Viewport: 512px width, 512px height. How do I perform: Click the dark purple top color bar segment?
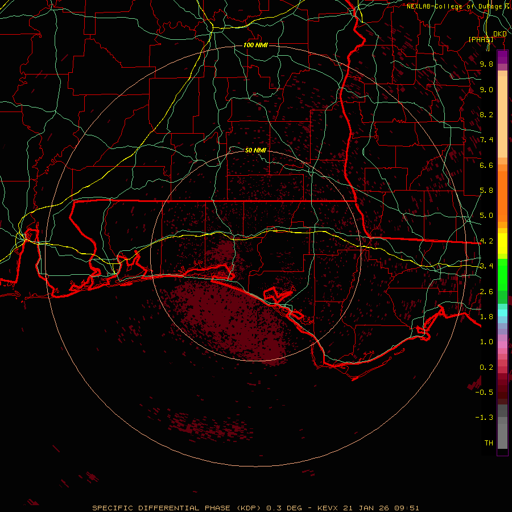click(x=502, y=57)
